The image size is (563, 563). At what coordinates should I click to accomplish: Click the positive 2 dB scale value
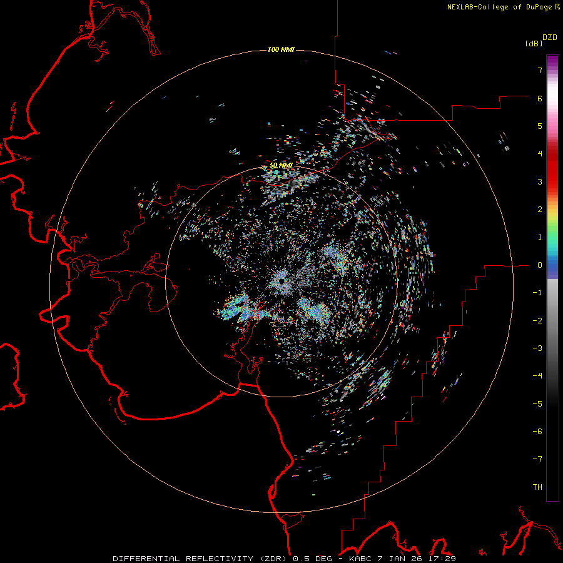(x=540, y=210)
